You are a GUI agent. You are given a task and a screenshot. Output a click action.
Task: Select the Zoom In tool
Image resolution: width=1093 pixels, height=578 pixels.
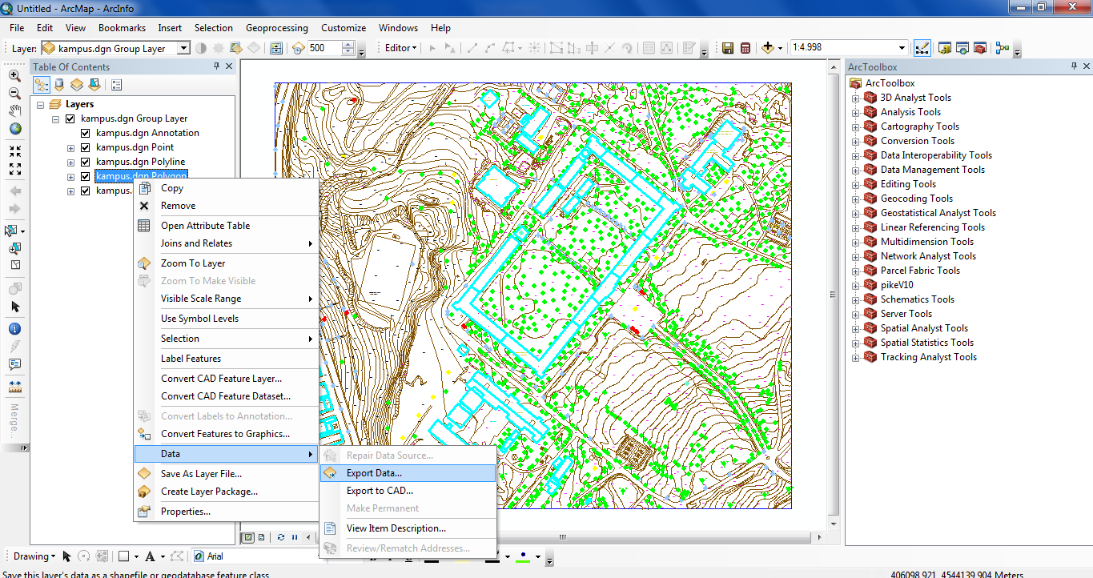click(14, 76)
